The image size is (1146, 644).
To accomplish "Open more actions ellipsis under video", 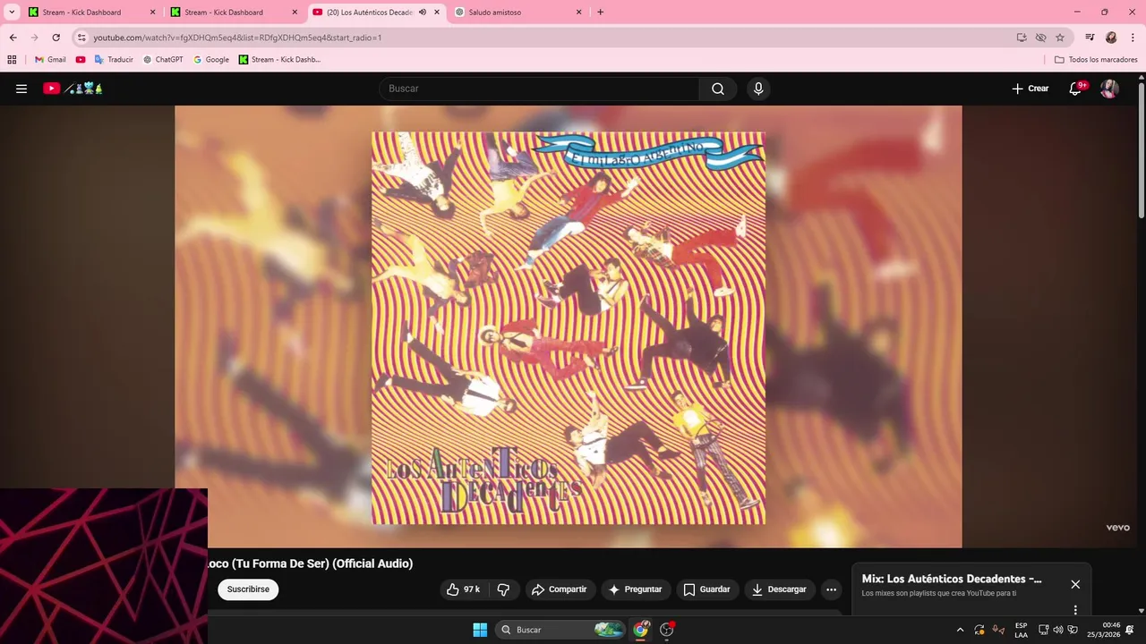I will point(831,589).
